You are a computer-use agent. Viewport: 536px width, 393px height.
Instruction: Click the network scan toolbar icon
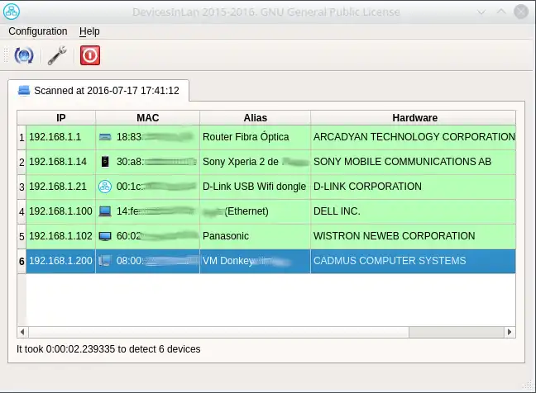[x=24, y=55]
